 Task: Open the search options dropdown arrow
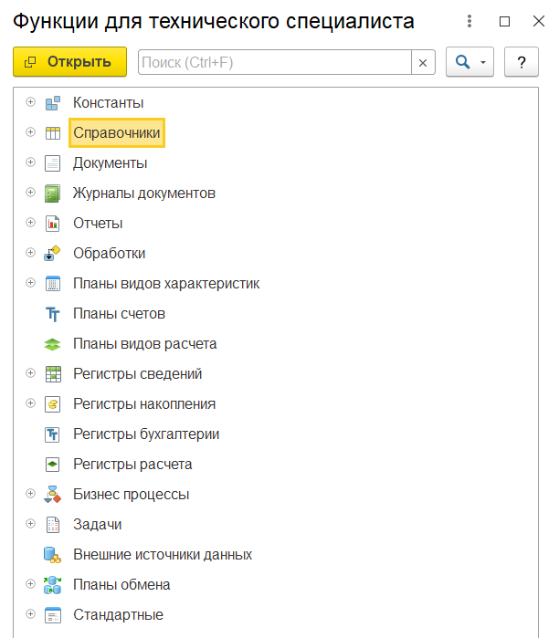pyautogui.click(x=483, y=62)
